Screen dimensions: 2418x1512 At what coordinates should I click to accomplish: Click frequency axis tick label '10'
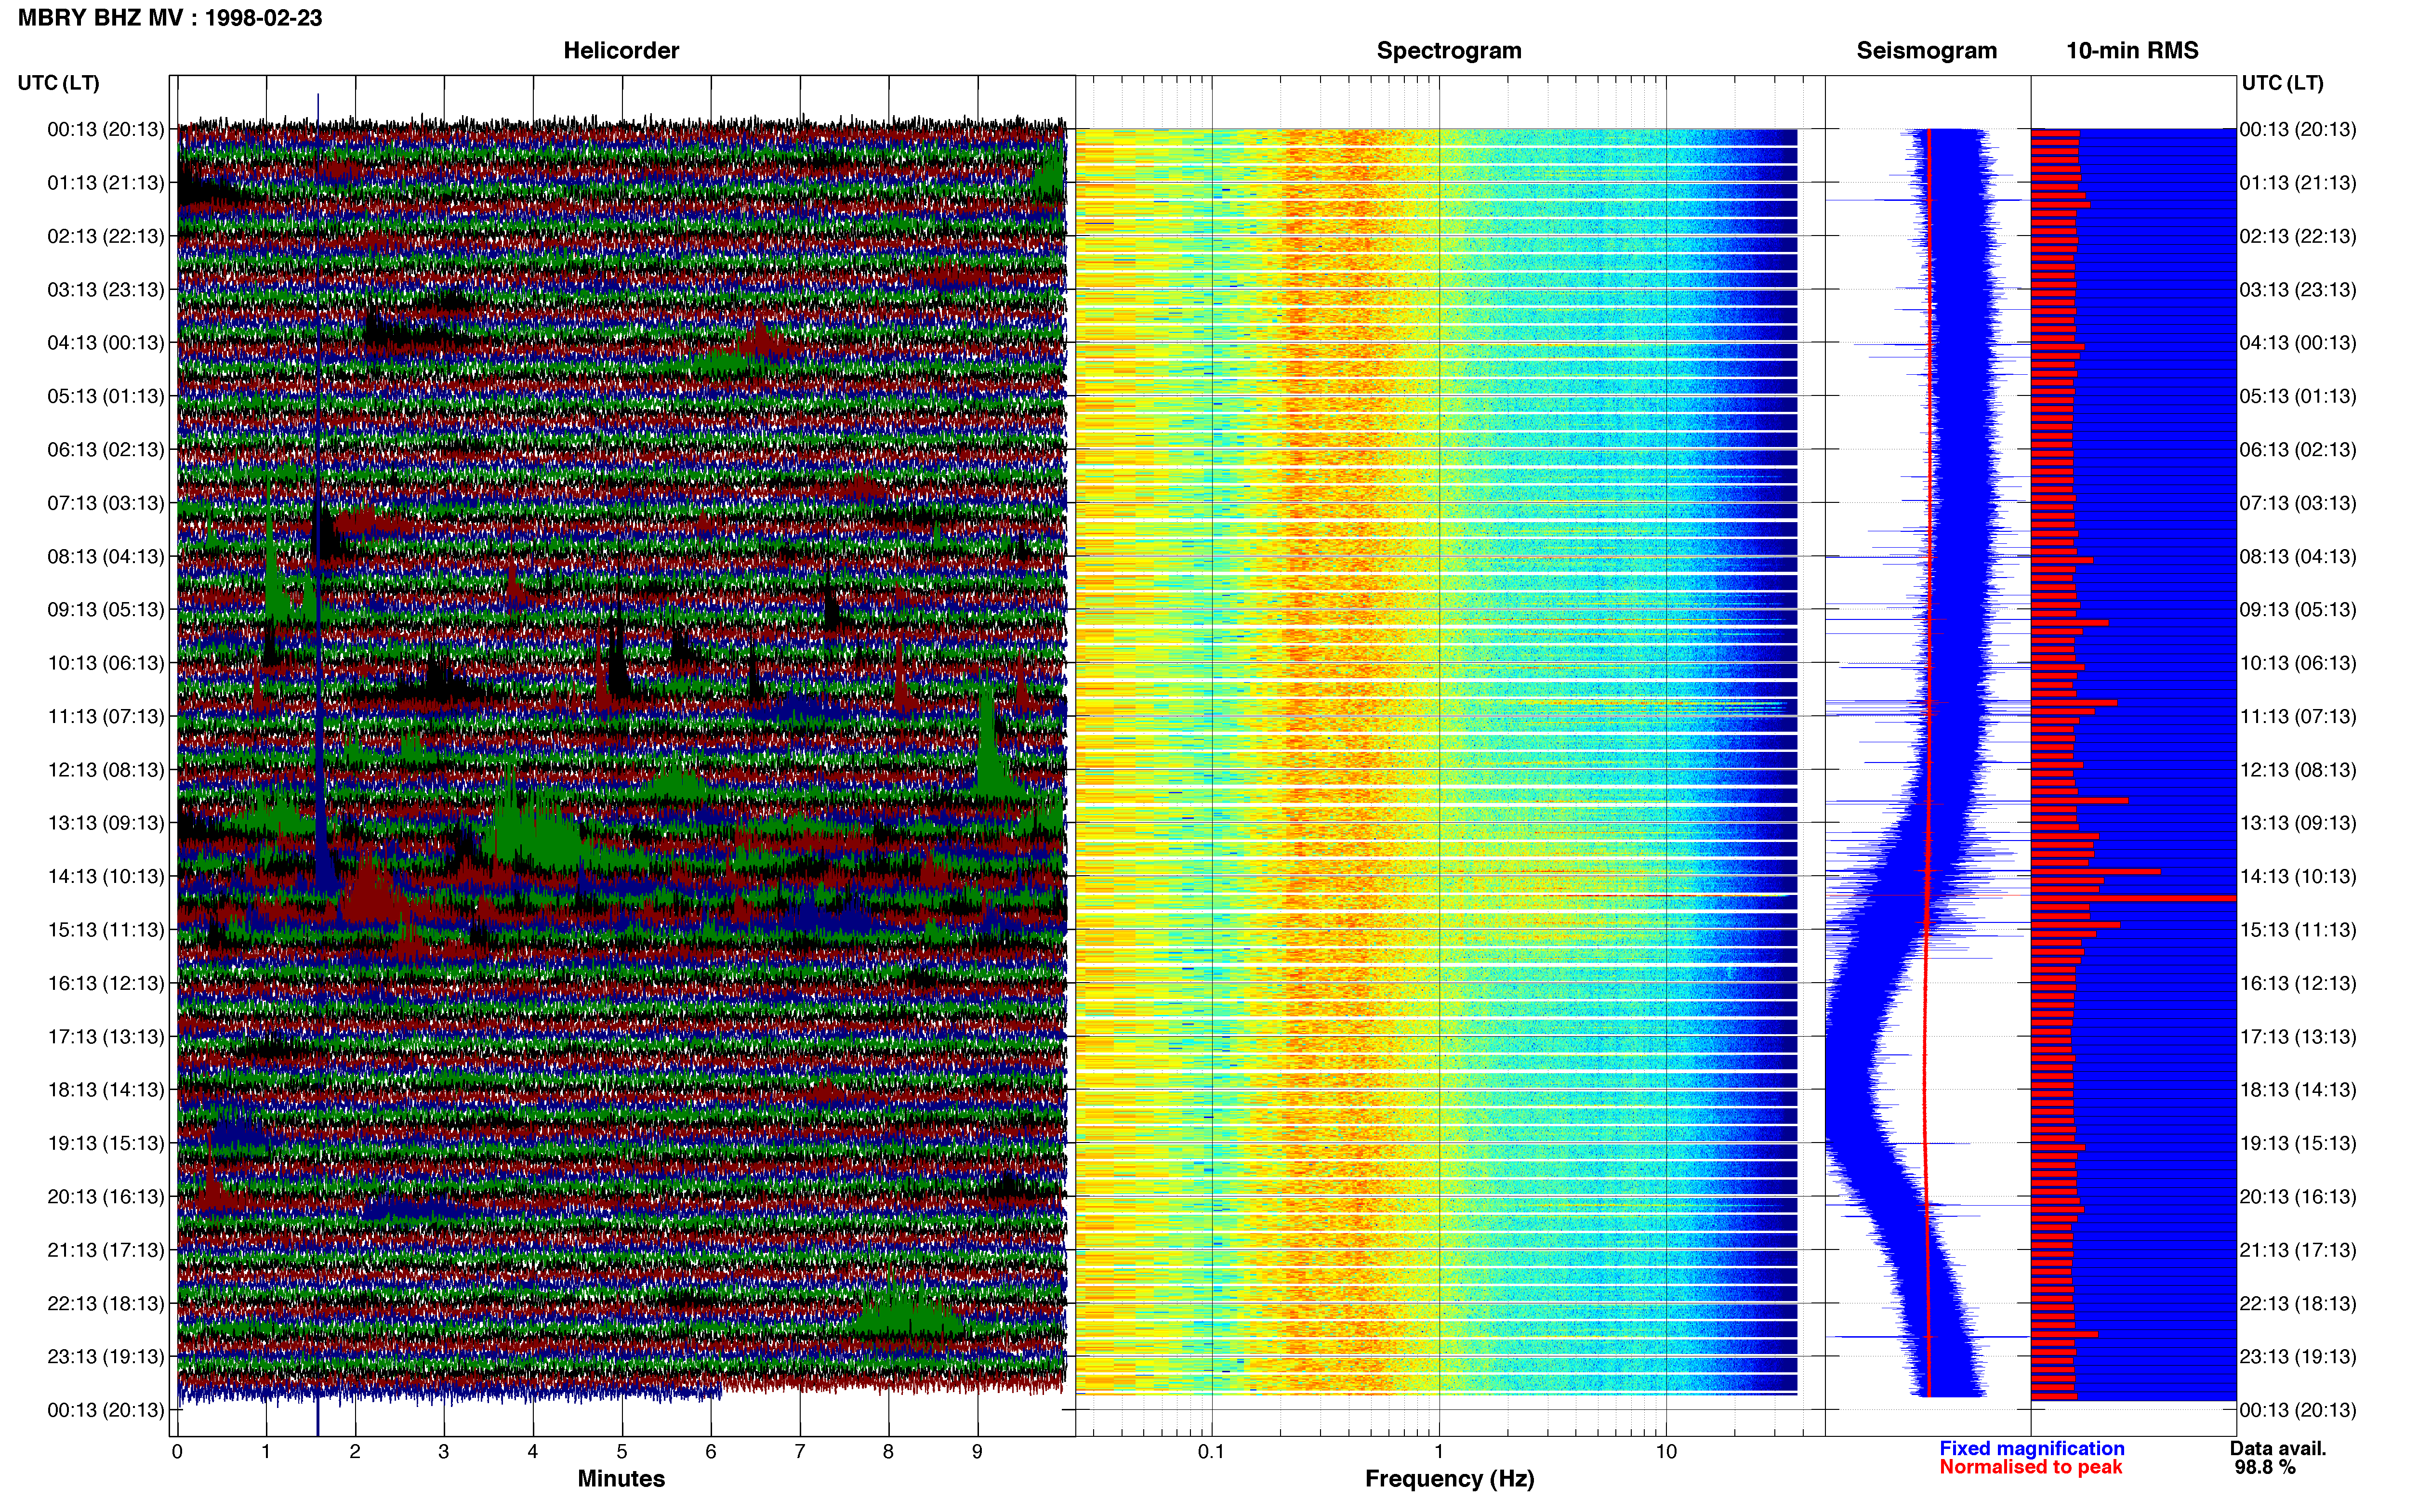click(1666, 1451)
